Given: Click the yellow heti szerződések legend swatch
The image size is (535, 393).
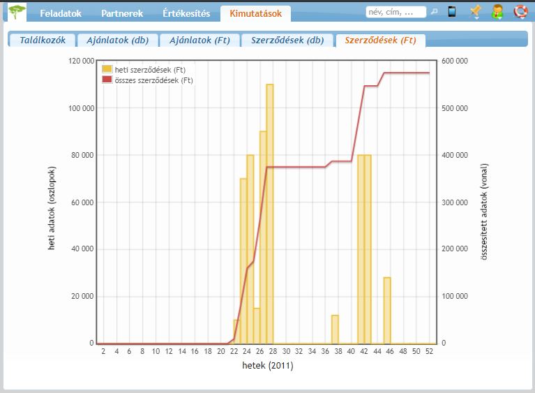Looking at the screenshot, I should tap(107, 69).
